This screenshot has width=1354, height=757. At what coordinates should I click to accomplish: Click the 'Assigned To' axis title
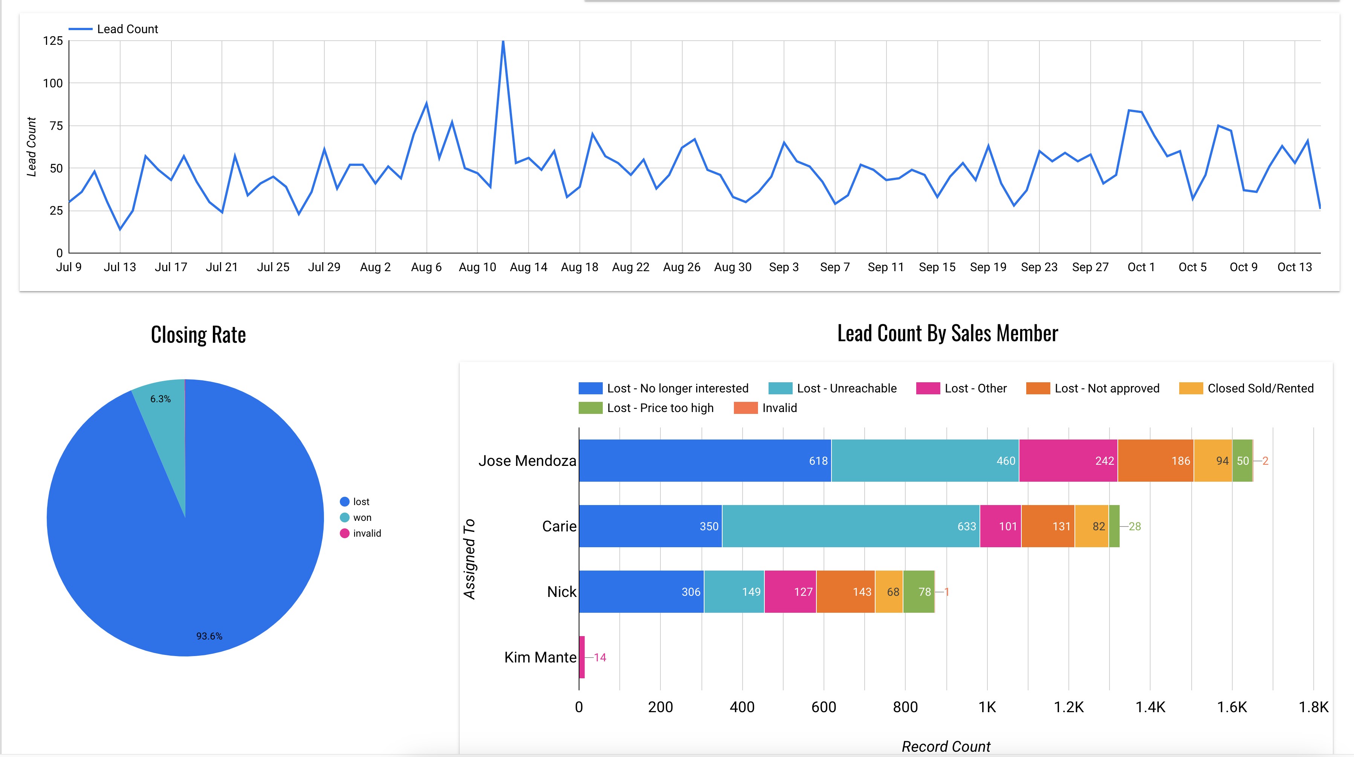pos(469,559)
